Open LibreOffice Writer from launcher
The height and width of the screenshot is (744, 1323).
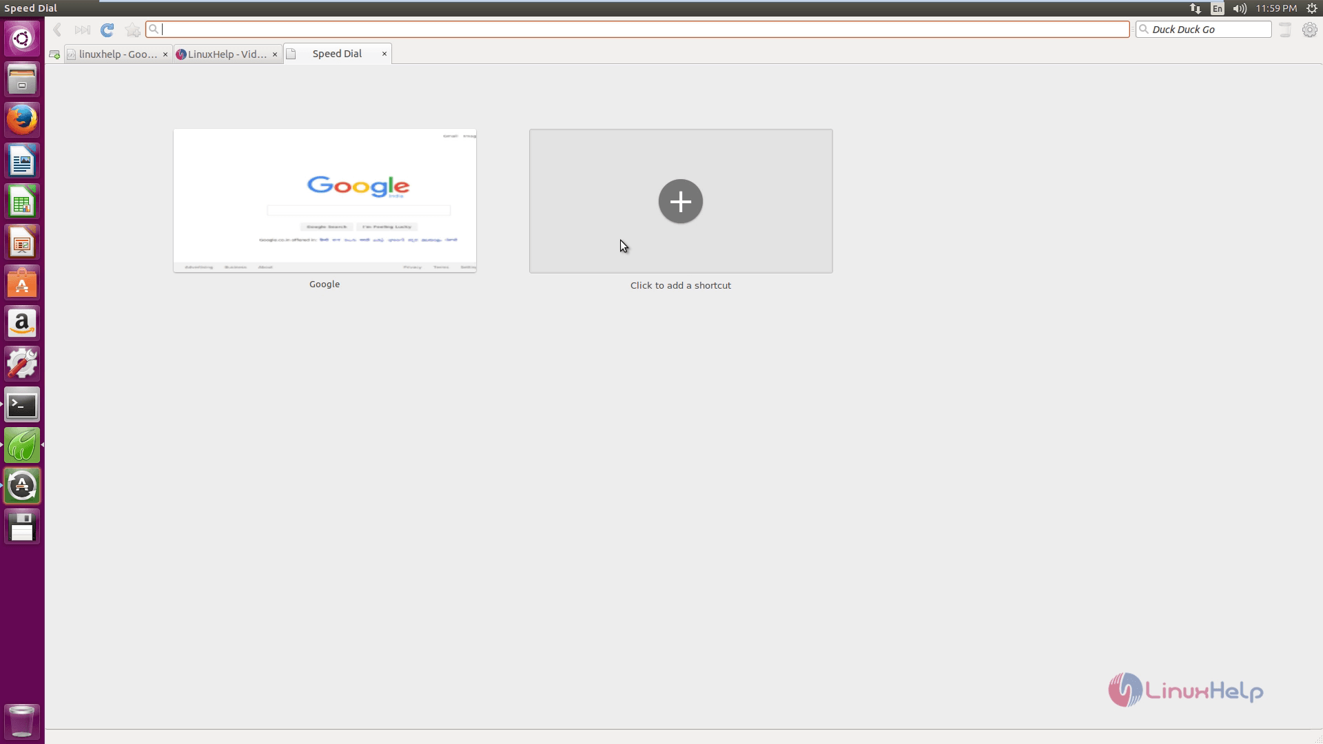[x=22, y=161]
